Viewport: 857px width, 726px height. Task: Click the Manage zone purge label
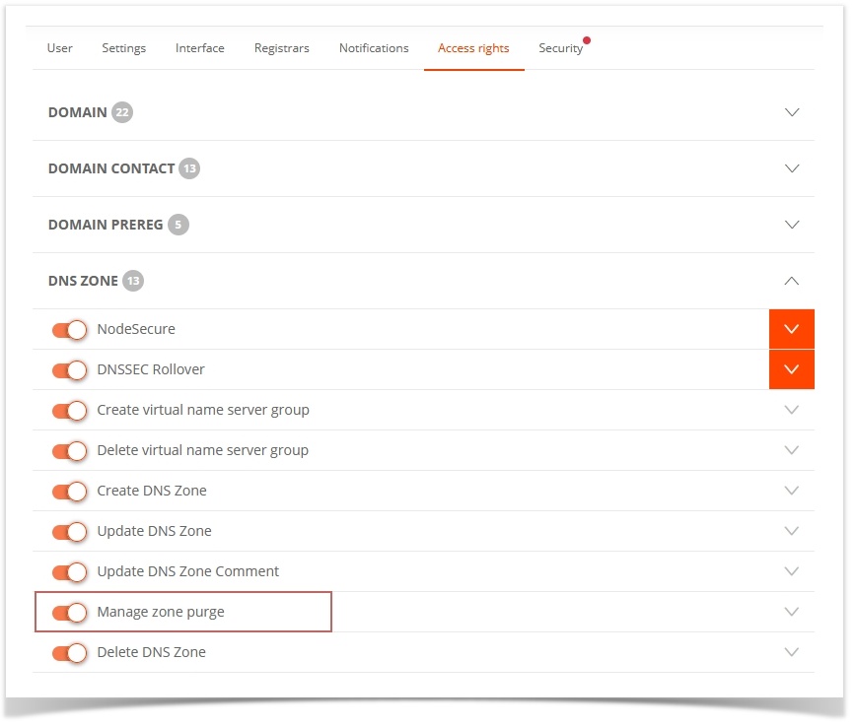point(161,612)
